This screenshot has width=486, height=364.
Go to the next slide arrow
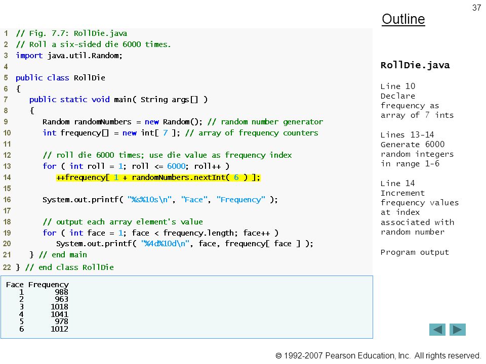tap(458, 330)
